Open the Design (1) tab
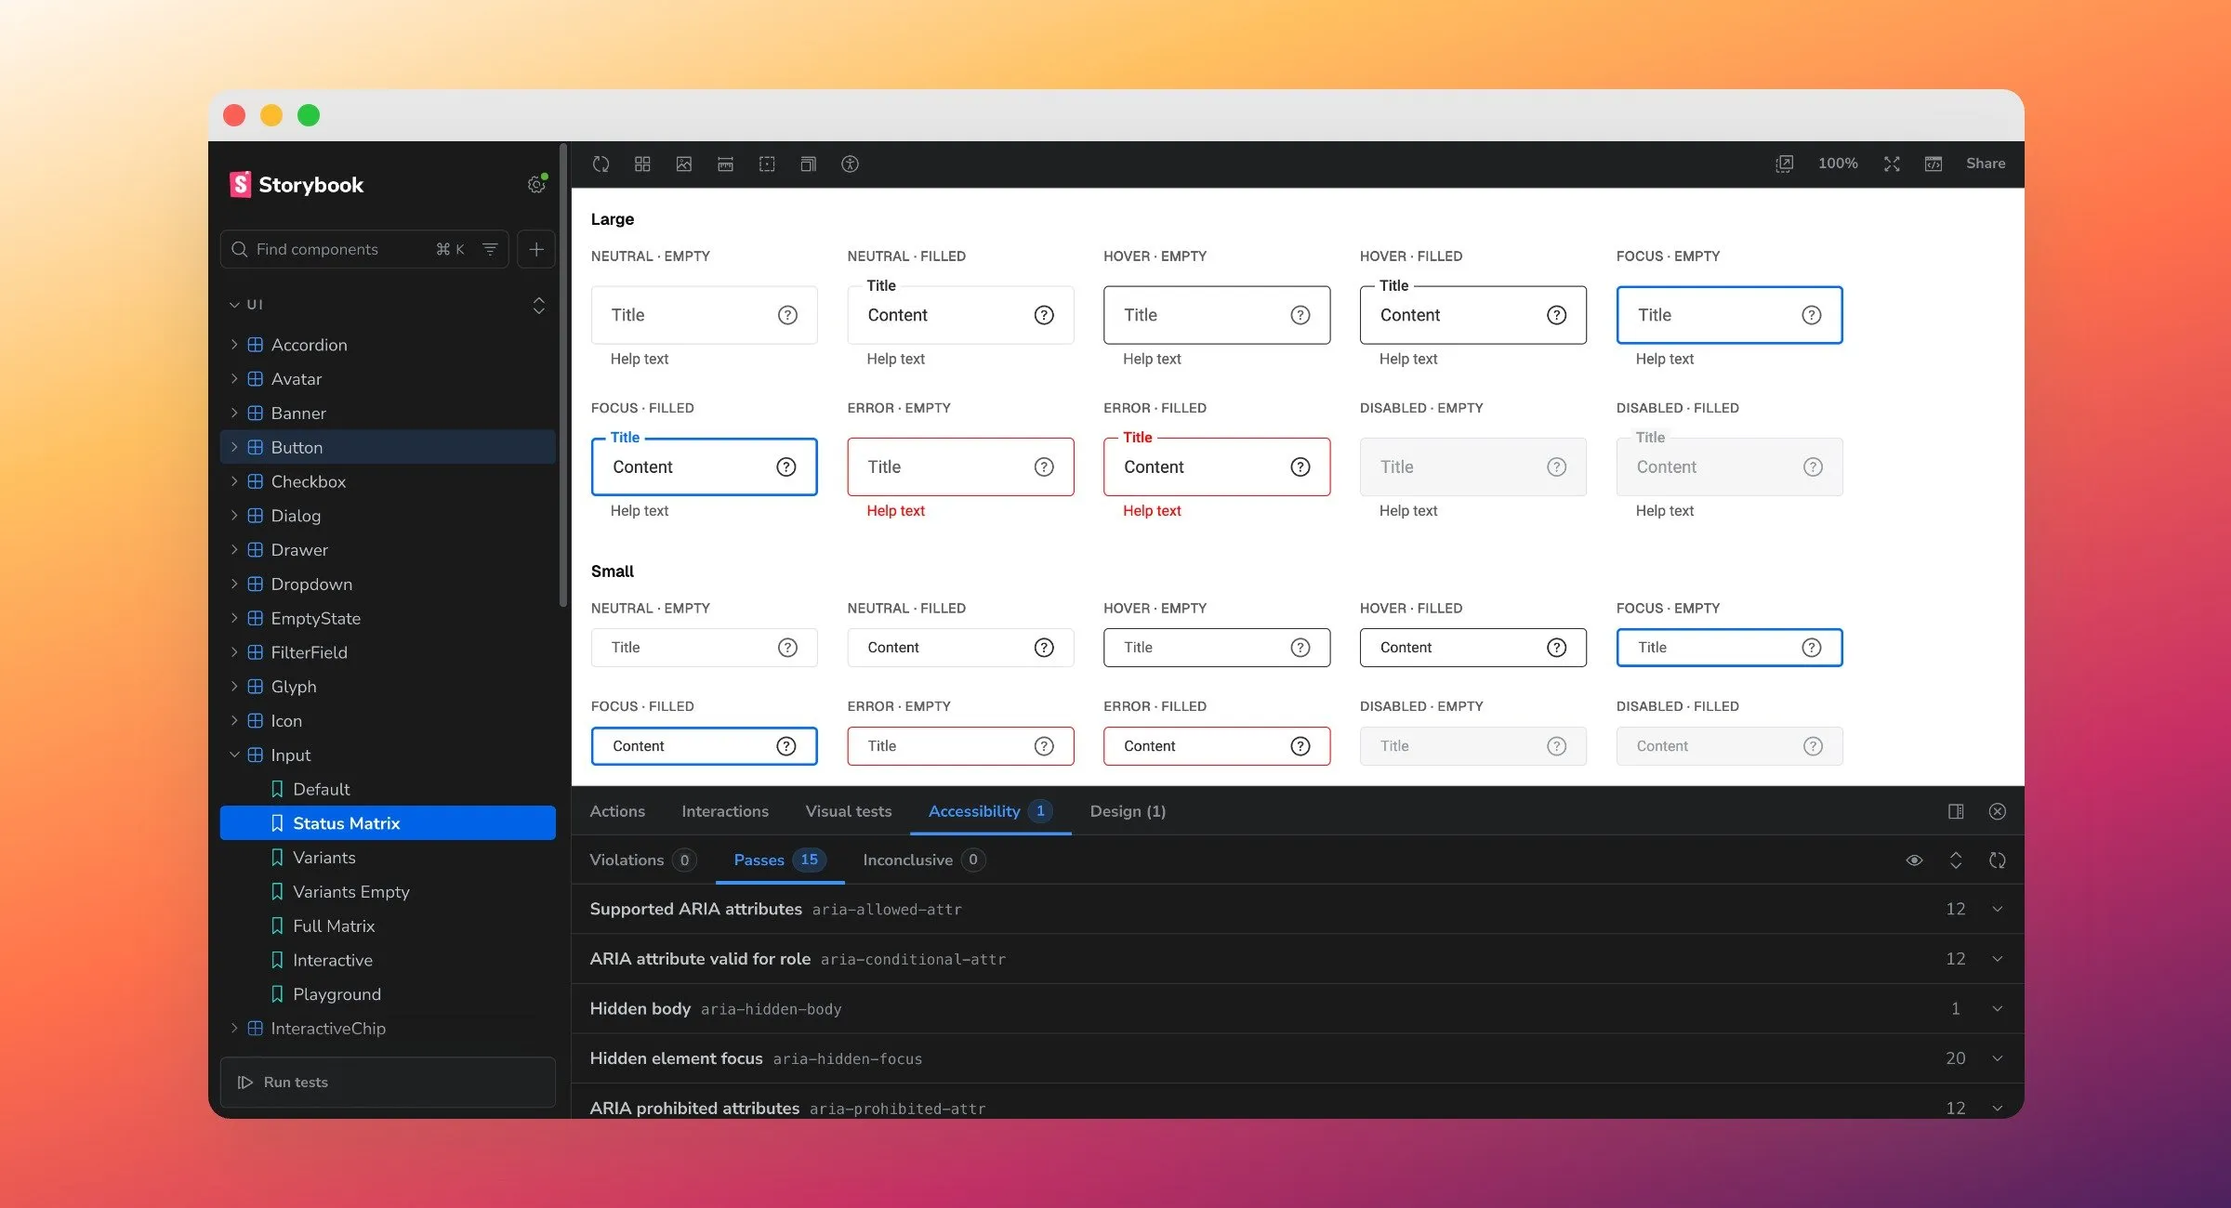 [1128, 811]
